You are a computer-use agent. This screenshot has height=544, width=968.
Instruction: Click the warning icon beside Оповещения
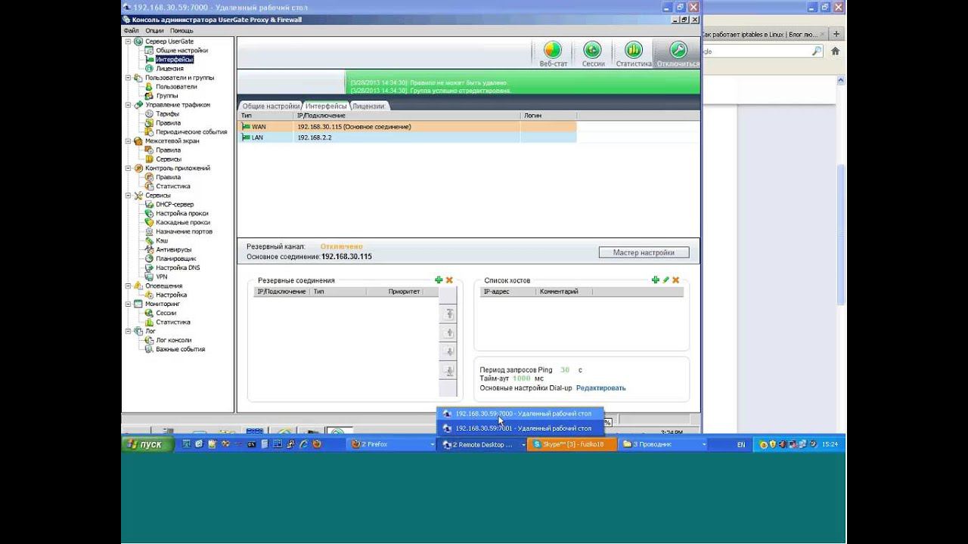tap(138, 286)
